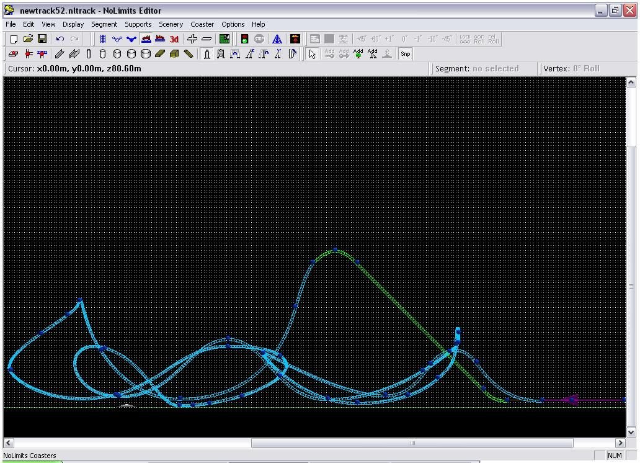Open a track file with folder icon
Screen dimensions: 640x463
point(28,39)
